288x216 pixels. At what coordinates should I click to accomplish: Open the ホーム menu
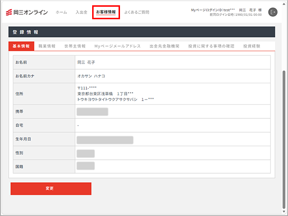[61, 13]
